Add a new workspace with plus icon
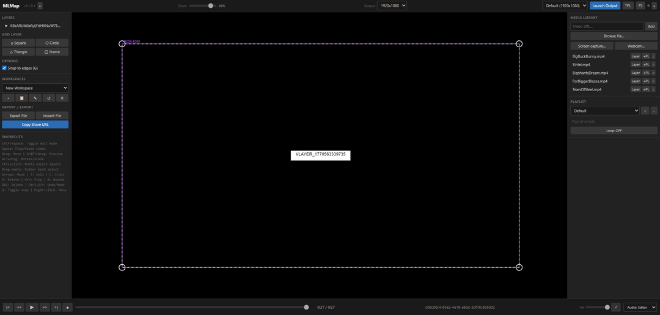 [x=8, y=98]
